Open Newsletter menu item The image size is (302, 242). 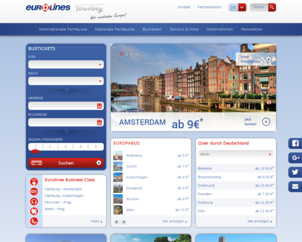[x=252, y=29]
